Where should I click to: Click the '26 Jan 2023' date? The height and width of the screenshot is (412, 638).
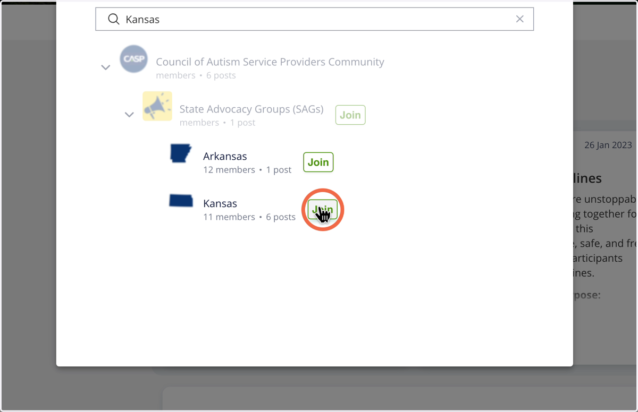[x=608, y=145]
